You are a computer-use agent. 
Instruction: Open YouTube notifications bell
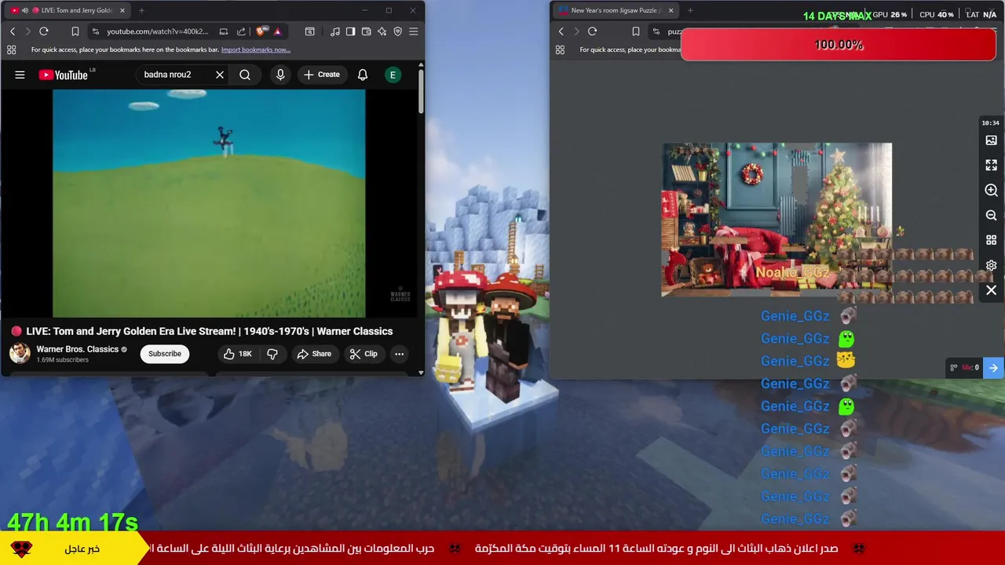(363, 75)
